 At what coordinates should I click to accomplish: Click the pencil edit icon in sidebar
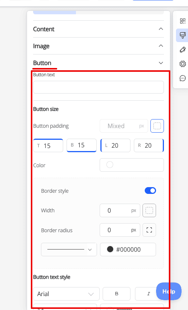(x=182, y=50)
